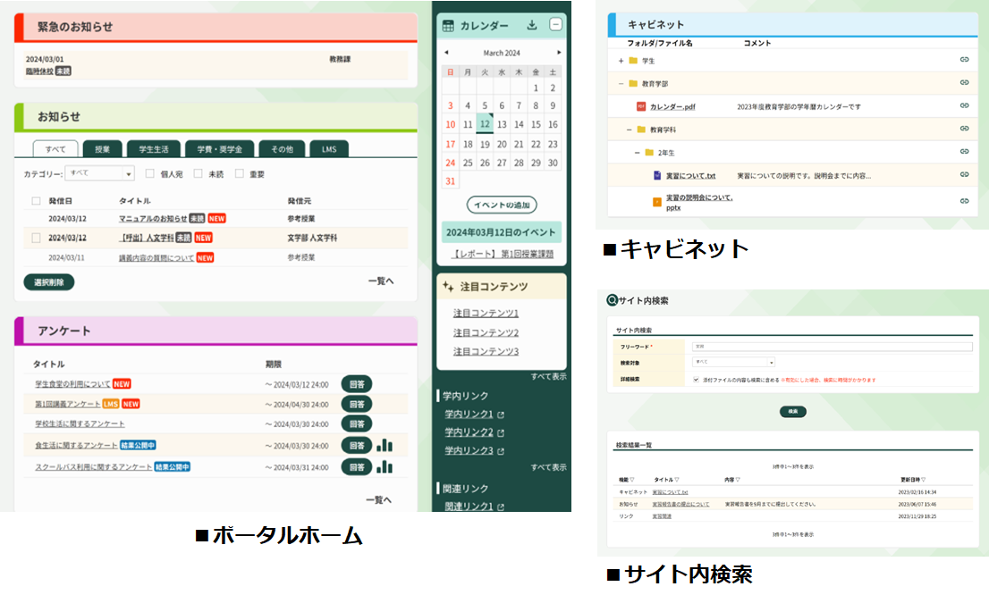Click the イベントの追加 button
The image size is (989, 595).
point(502,205)
